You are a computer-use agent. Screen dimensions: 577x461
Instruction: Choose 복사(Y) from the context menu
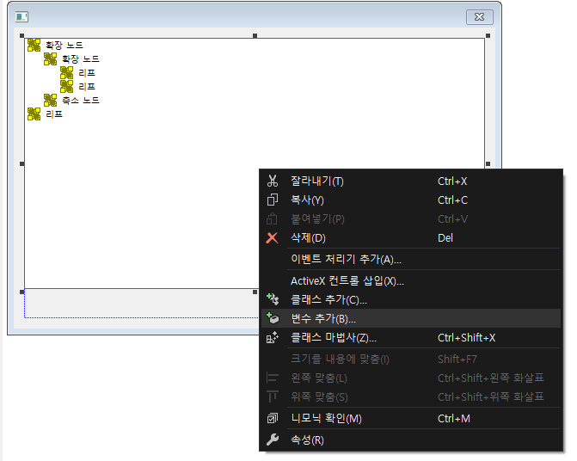(x=411, y=200)
